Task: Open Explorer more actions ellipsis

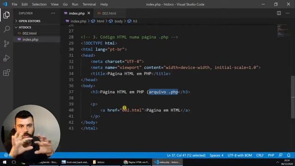Action: 53,13
